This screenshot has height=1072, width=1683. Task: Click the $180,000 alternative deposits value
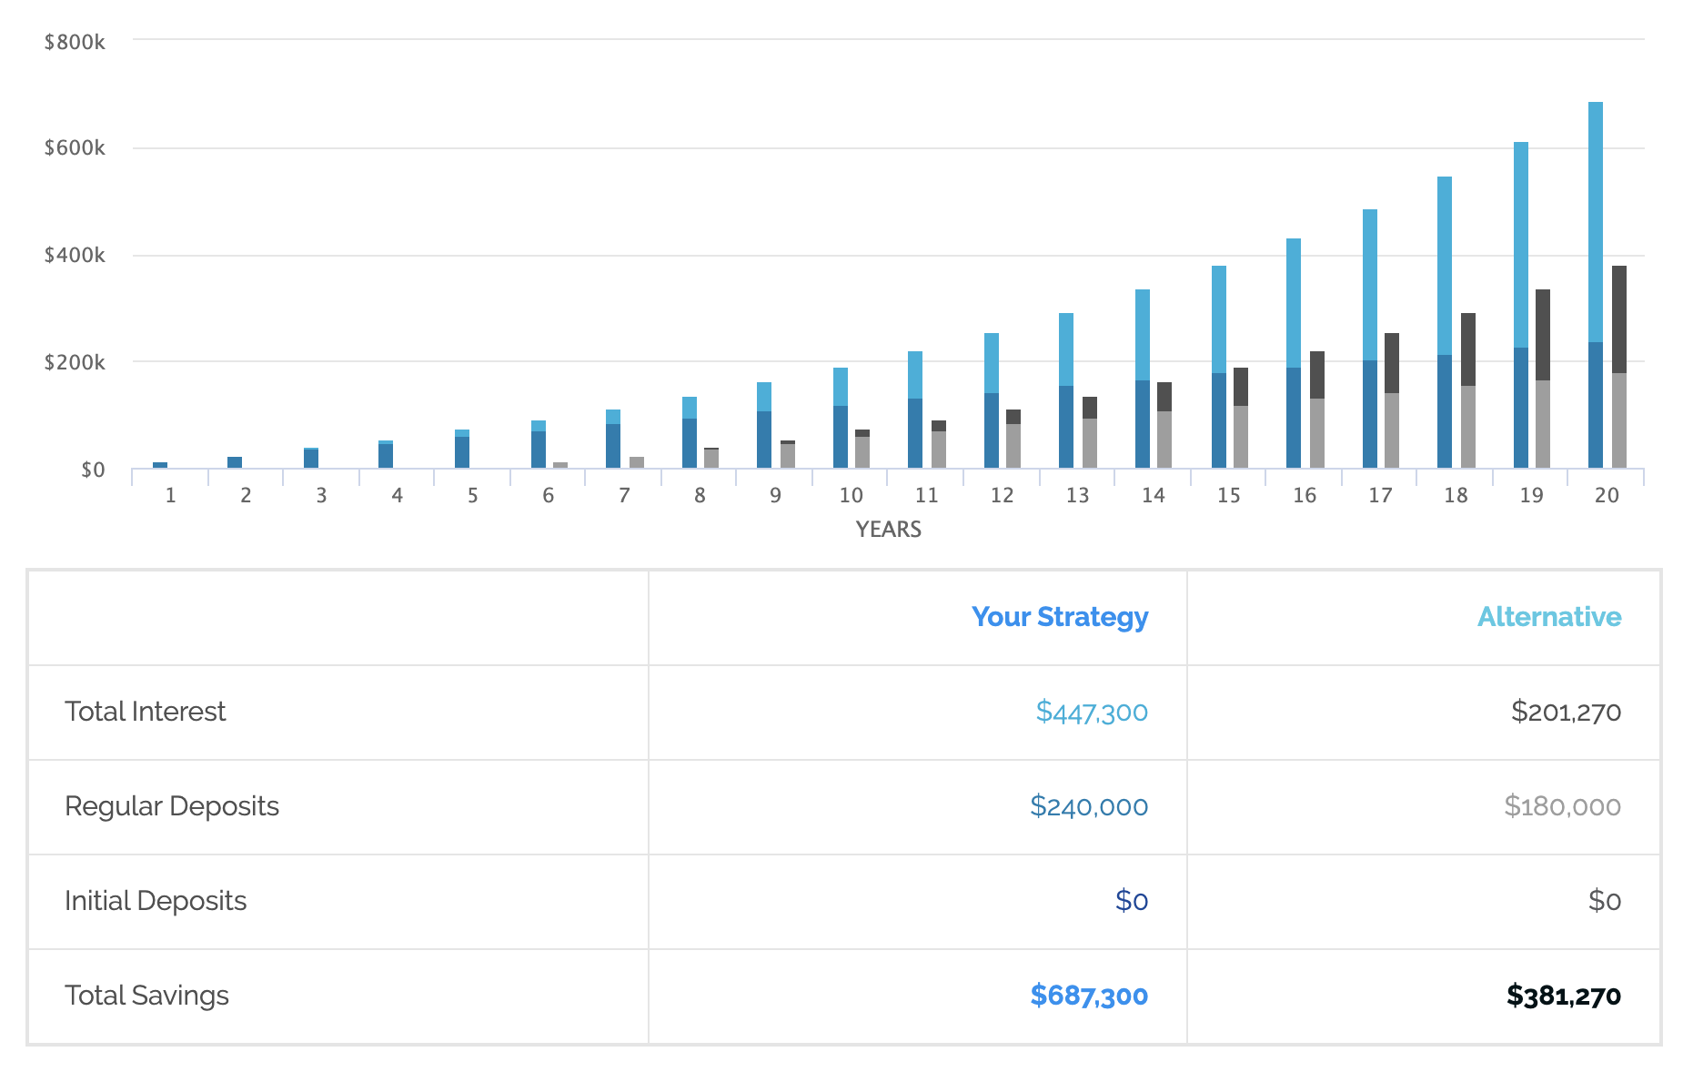(x=1562, y=806)
